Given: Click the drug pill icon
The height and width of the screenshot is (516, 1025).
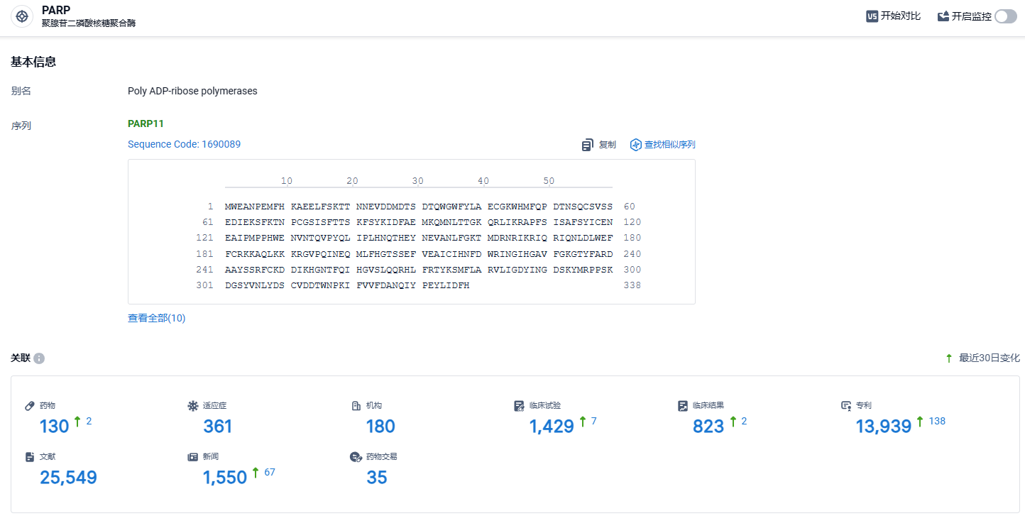Looking at the screenshot, I should point(30,406).
